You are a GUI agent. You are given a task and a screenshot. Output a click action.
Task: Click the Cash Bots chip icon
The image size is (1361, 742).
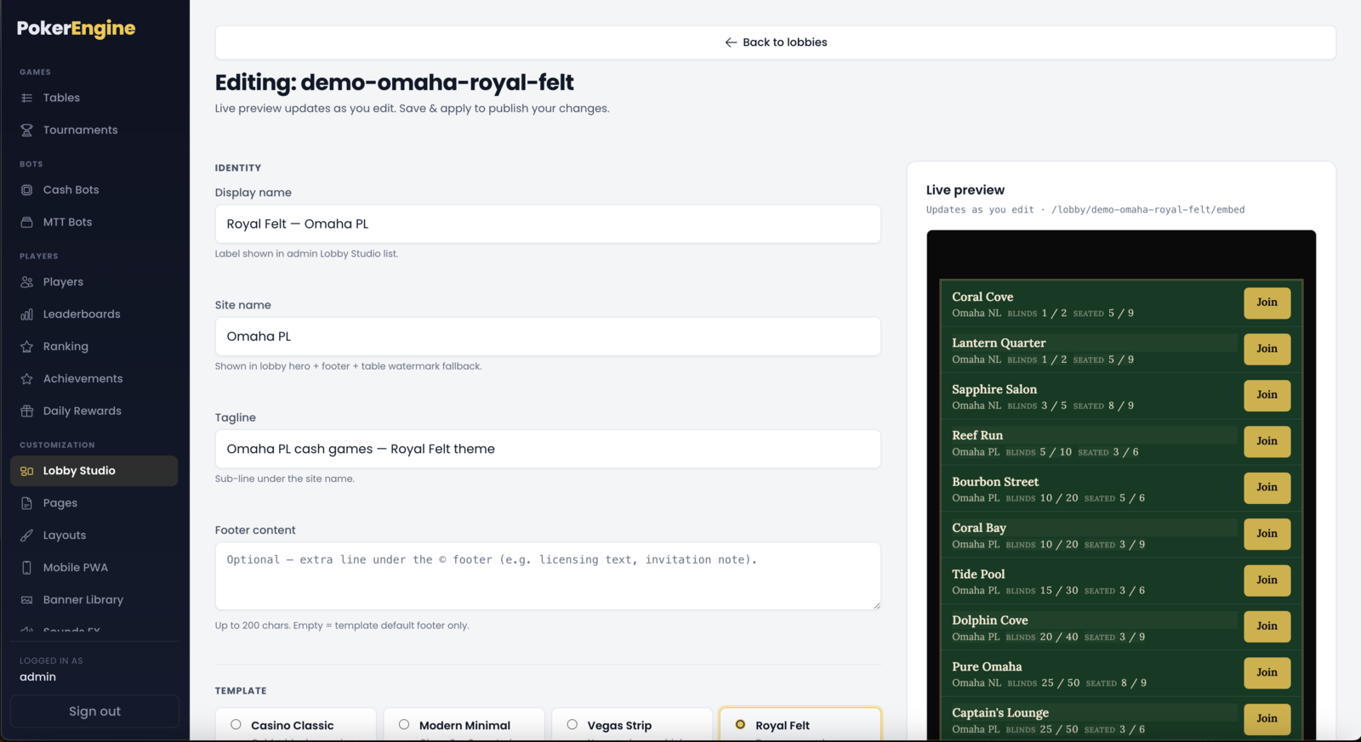(x=26, y=190)
